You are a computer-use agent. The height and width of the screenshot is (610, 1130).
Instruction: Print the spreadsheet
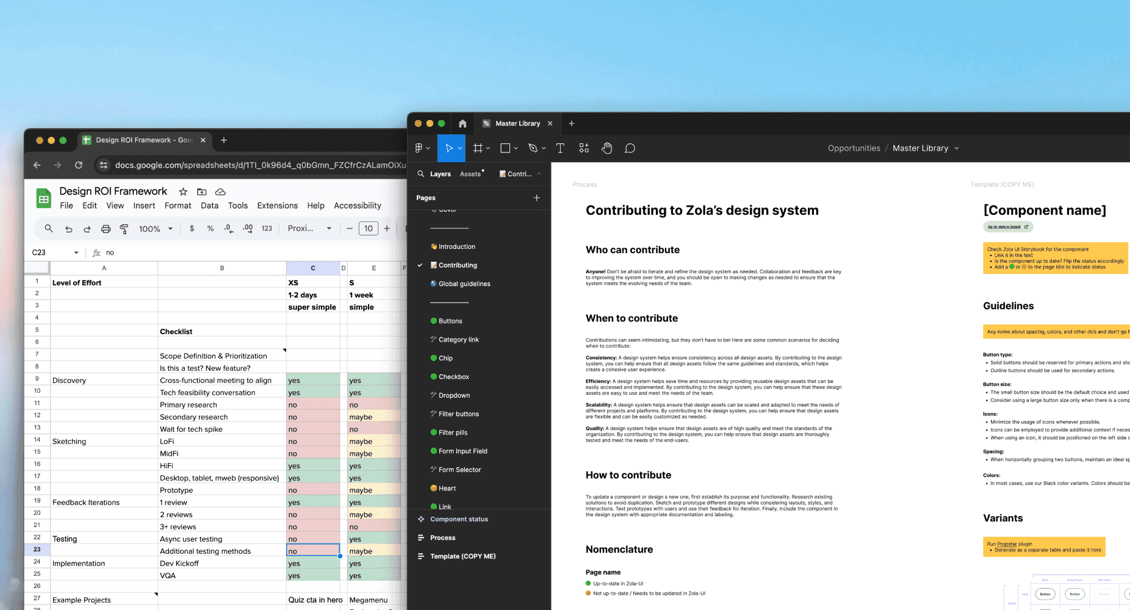[106, 229]
